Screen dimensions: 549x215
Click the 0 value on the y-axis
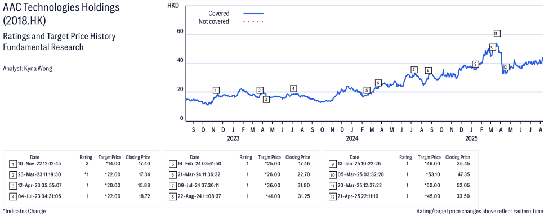tap(182, 118)
